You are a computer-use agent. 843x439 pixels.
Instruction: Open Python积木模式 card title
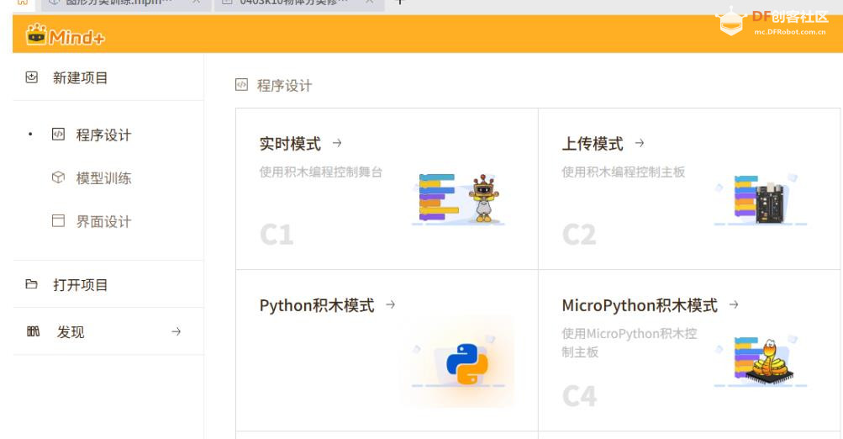pyautogui.click(x=317, y=305)
